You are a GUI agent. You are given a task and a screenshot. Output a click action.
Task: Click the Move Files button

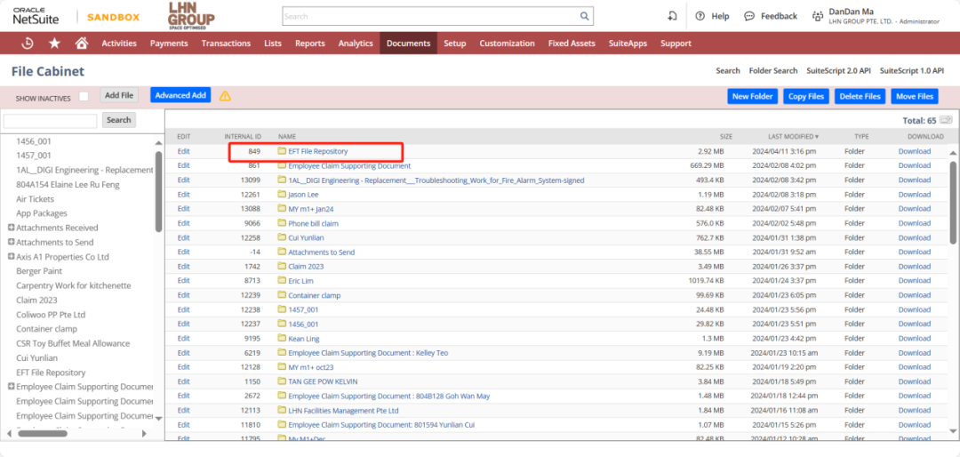click(x=914, y=97)
